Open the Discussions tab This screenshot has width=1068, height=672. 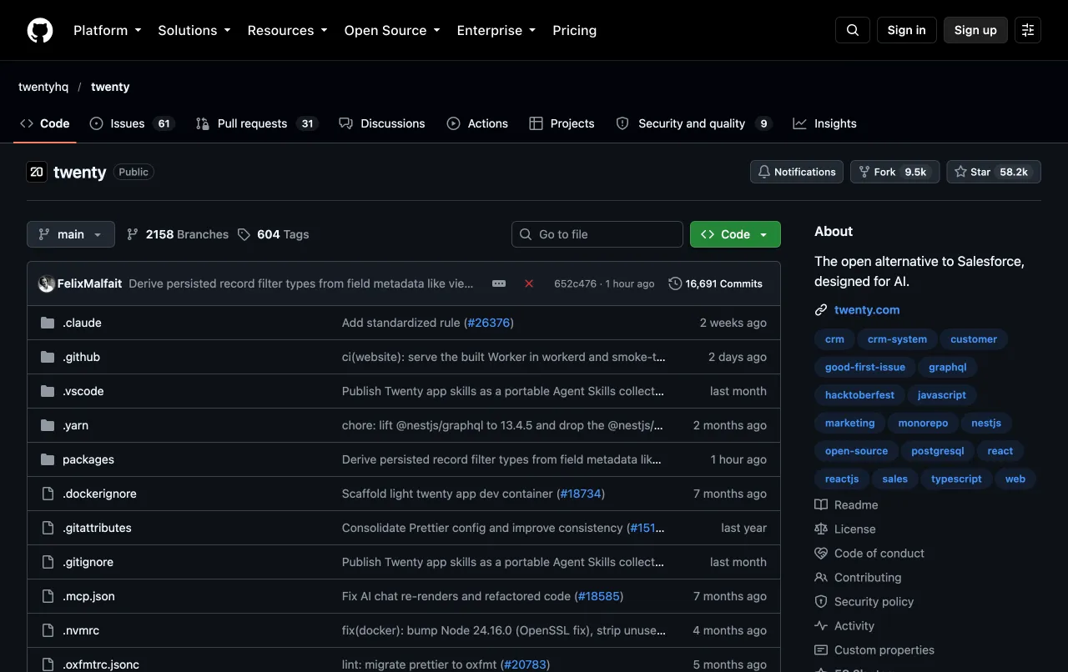coord(382,123)
